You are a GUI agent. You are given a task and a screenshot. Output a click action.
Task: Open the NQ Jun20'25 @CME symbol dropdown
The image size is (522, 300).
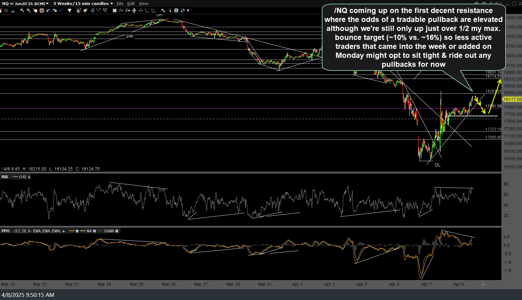pos(47,3)
